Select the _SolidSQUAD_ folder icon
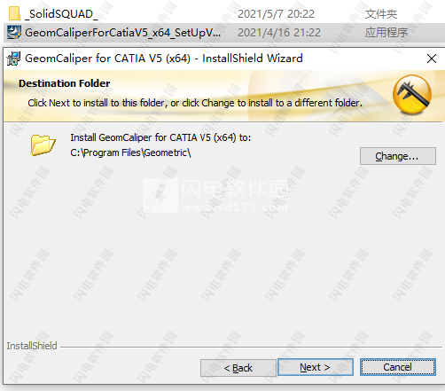445x391 pixels. tap(14, 13)
